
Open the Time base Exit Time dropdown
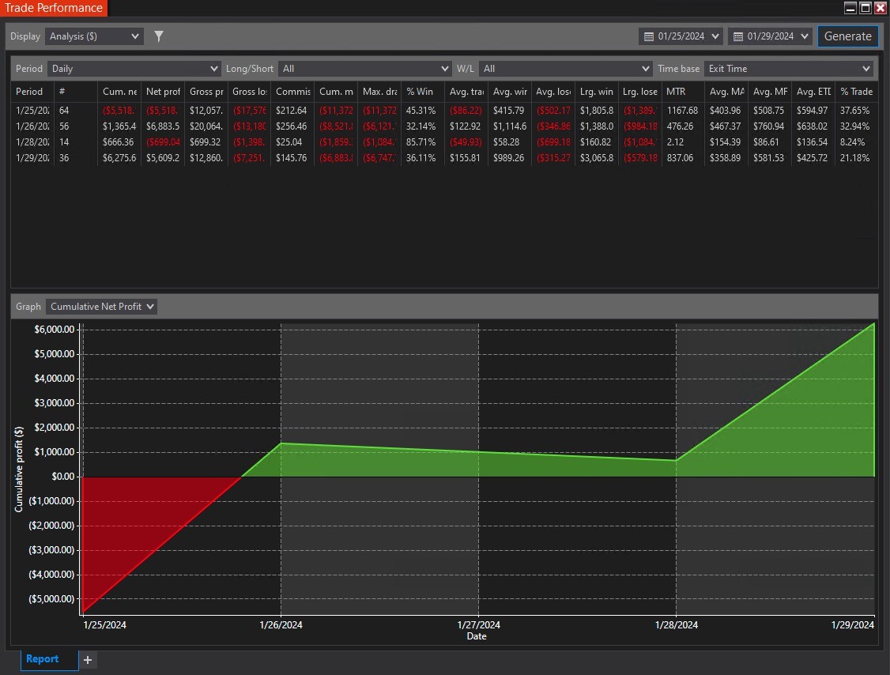pyautogui.click(x=788, y=69)
